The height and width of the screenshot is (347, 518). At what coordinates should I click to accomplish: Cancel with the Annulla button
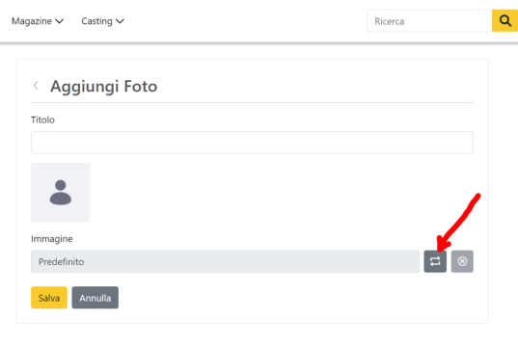tap(95, 298)
